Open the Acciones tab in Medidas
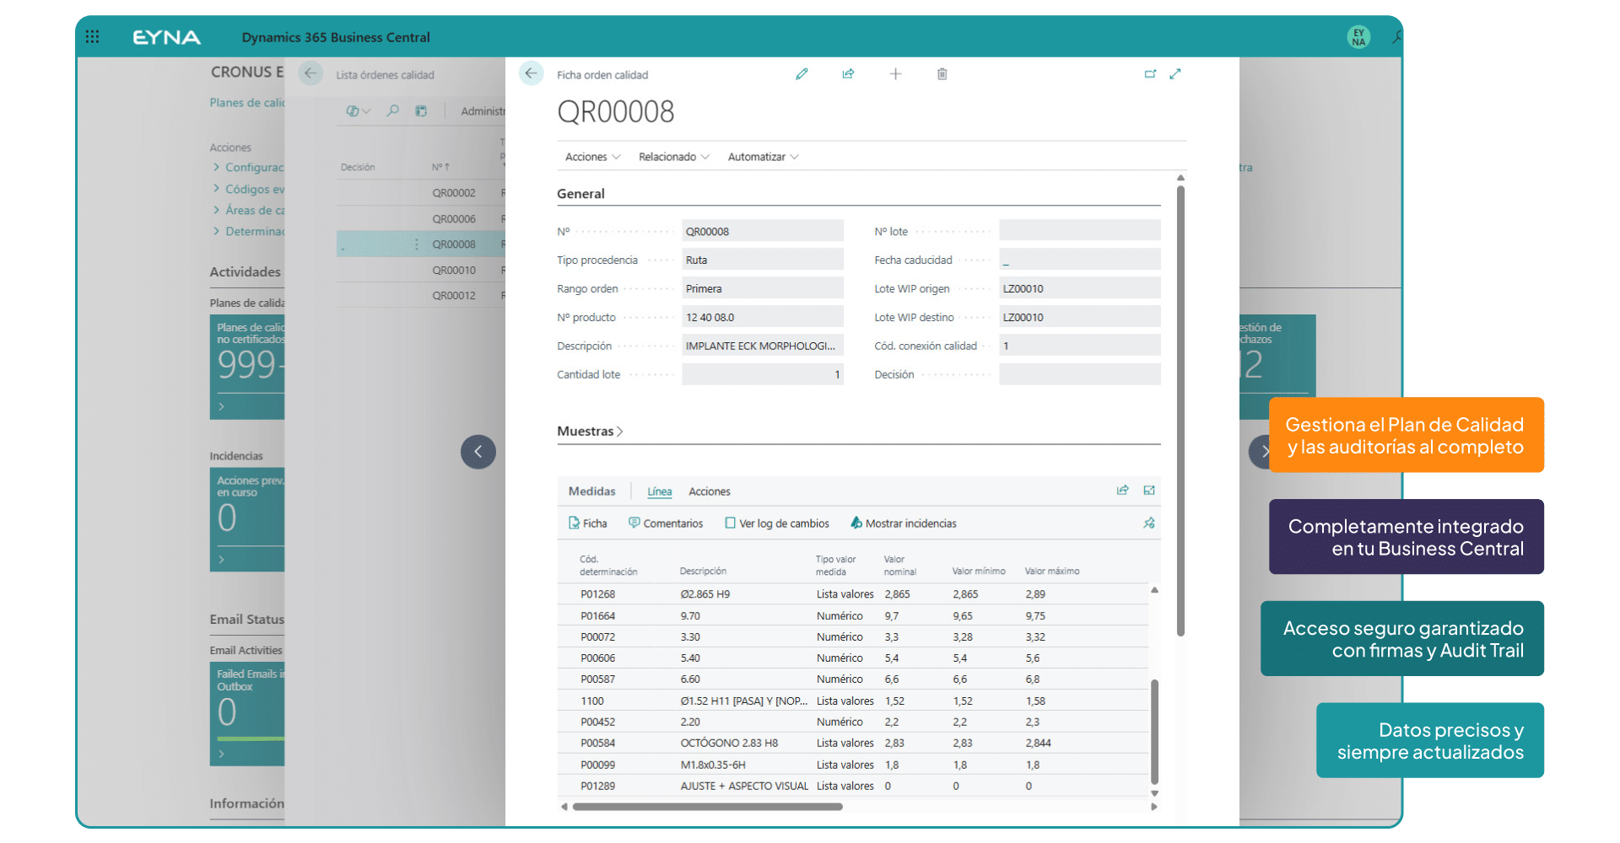The width and height of the screenshot is (1620, 843). pos(710,491)
